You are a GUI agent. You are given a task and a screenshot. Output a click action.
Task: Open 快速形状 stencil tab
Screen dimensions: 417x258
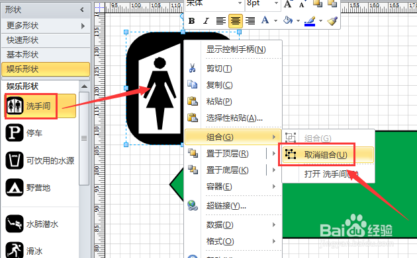[46, 40]
